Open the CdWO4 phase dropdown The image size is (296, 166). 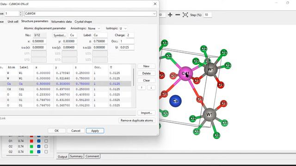pyautogui.click(x=154, y=13)
